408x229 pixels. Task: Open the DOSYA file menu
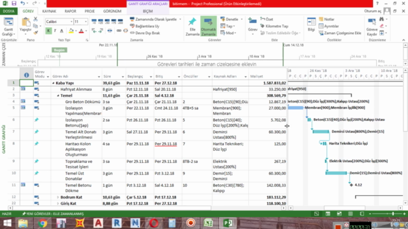(x=8, y=11)
